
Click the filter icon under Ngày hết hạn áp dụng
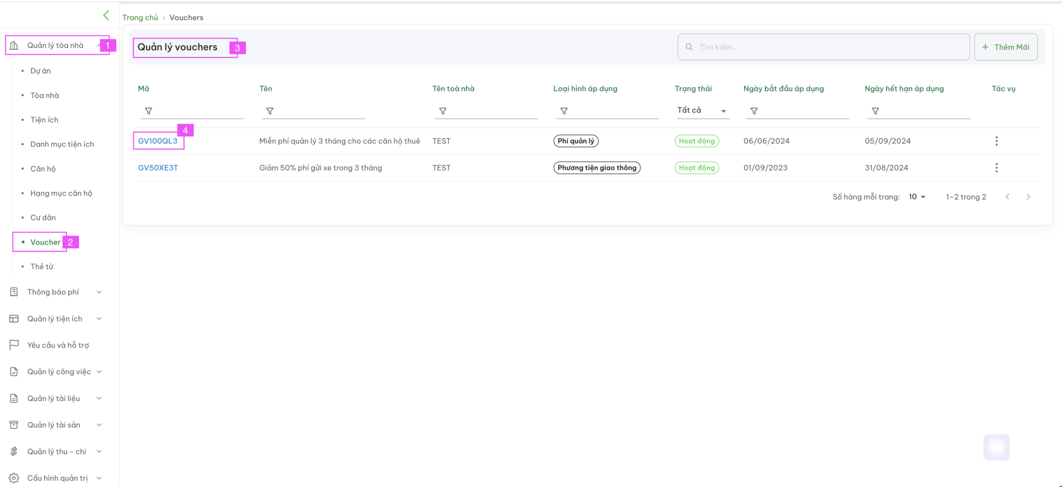(876, 111)
